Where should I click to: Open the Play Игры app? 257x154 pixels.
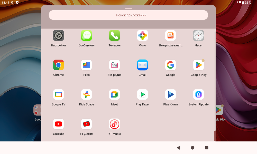(x=142, y=94)
